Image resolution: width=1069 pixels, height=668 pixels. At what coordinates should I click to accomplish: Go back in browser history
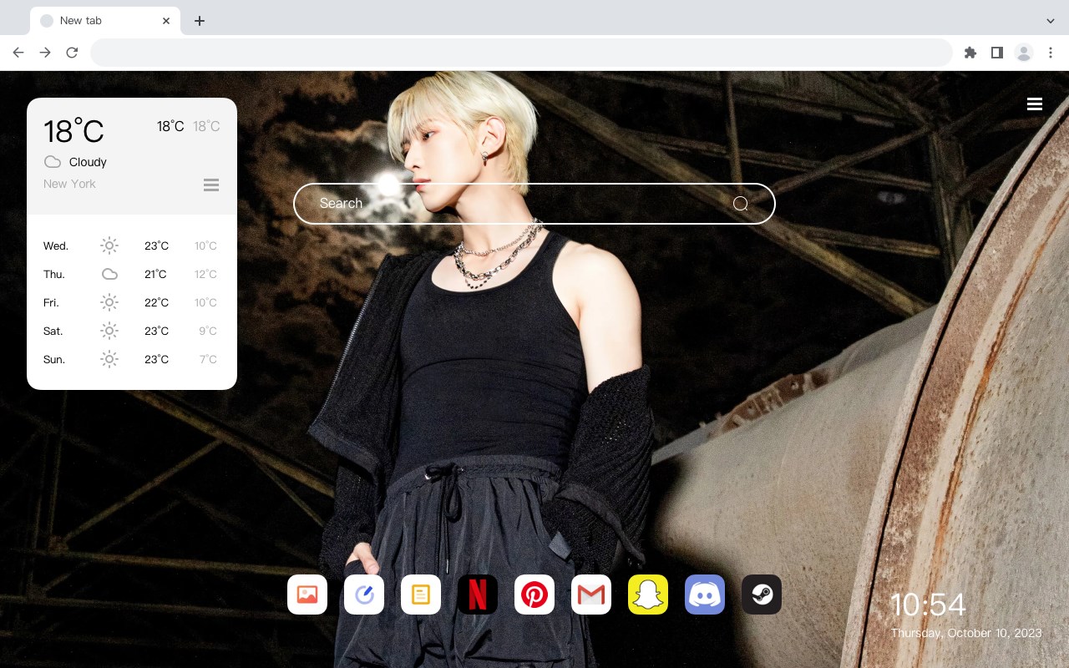(18, 53)
